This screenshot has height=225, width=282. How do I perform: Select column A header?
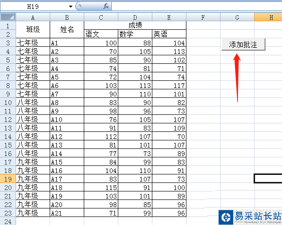33,17
